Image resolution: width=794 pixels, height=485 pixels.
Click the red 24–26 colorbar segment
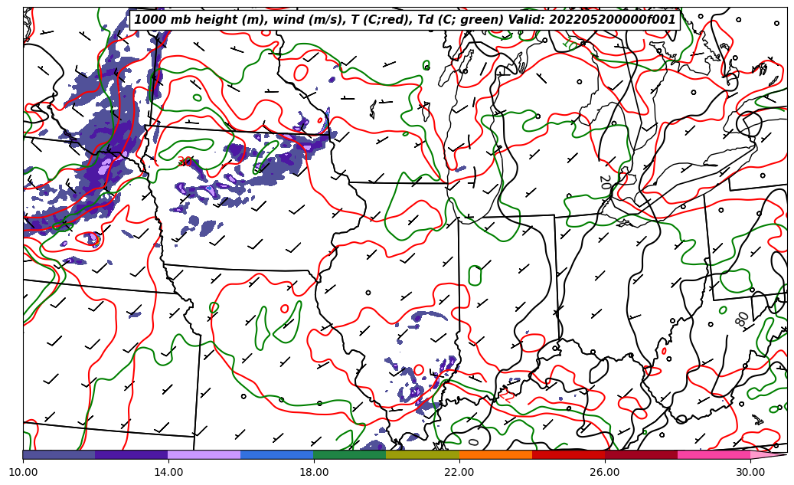[569, 454]
